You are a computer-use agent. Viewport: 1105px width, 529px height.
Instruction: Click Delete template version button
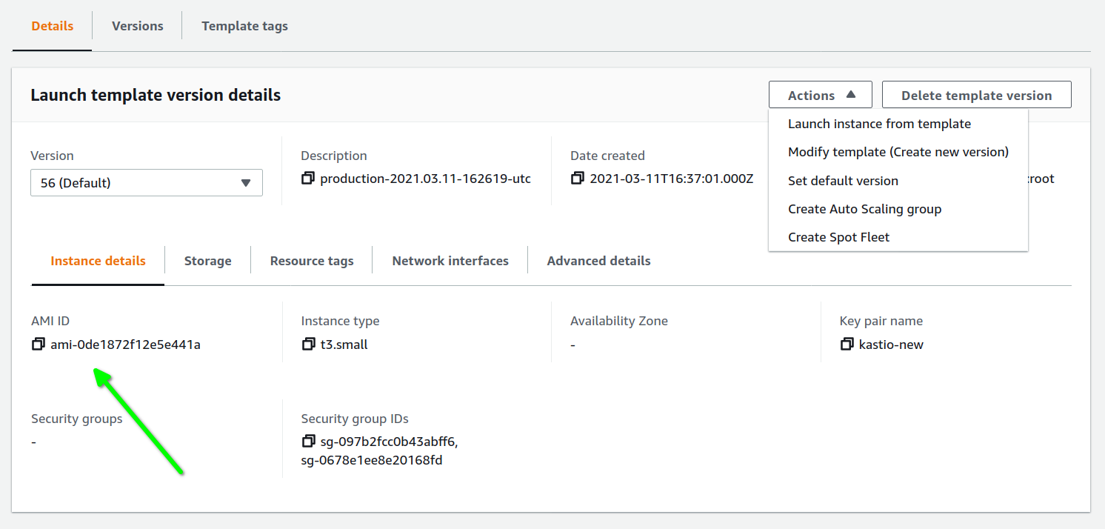976,96
